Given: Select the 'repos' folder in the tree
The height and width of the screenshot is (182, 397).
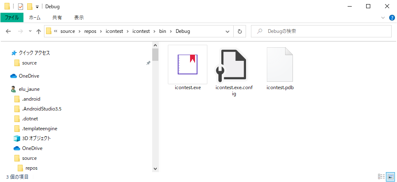Looking at the screenshot, I should pyautogui.click(x=31, y=168).
